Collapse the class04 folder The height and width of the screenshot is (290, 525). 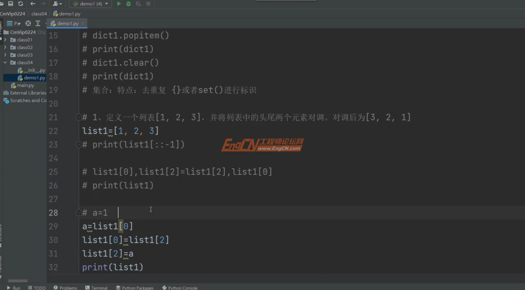pos(5,62)
